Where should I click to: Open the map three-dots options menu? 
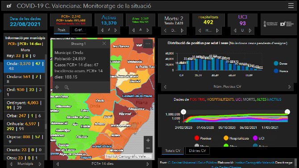[x=148, y=44]
